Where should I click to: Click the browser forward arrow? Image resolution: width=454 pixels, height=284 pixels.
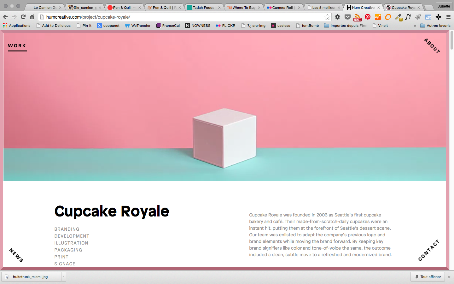tap(14, 17)
